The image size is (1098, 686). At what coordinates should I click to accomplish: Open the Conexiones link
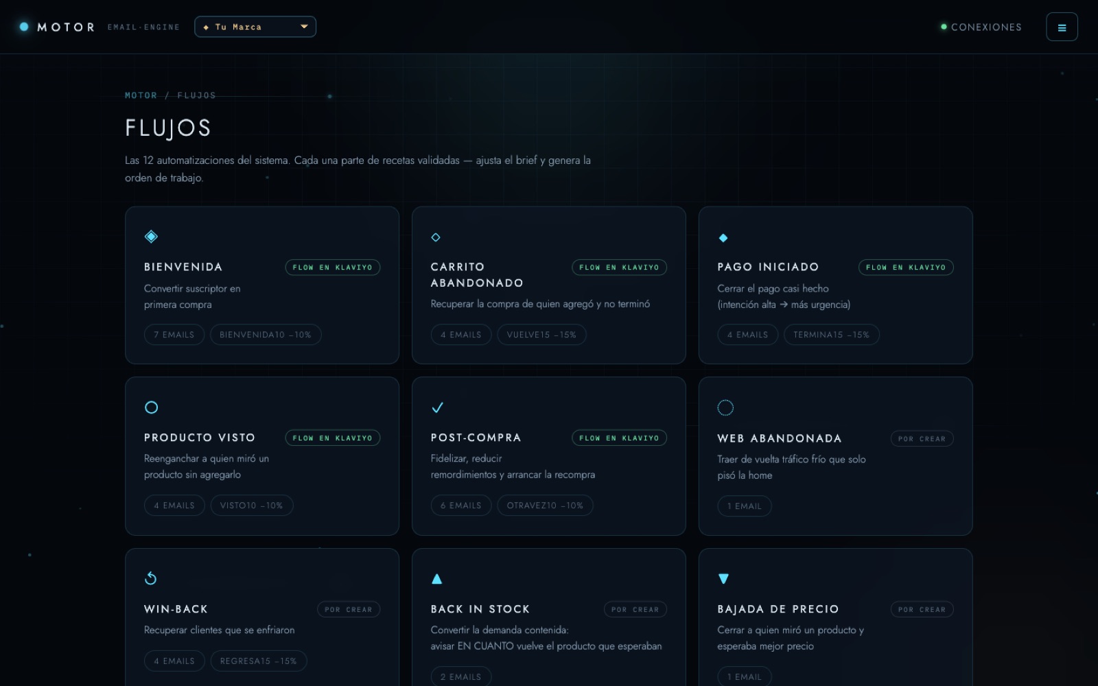pyautogui.click(x=986, y=27)
